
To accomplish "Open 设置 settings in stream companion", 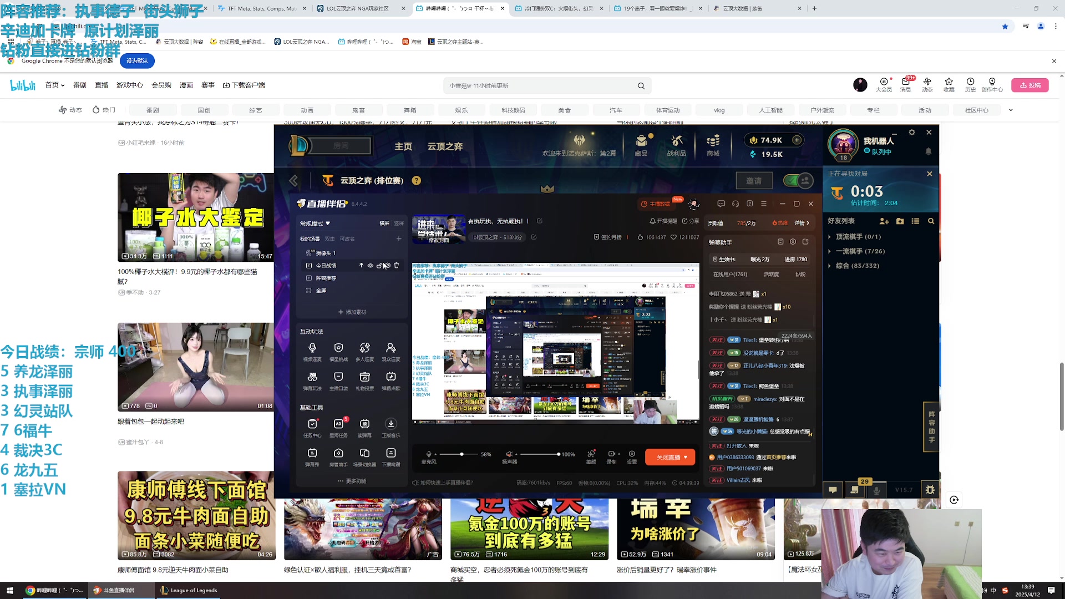I will [632, 456].
